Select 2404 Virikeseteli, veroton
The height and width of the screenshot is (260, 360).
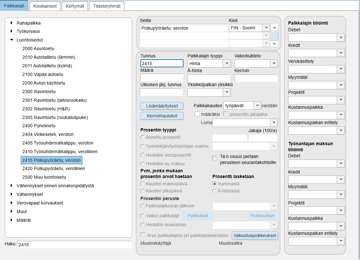coord(48,134)
